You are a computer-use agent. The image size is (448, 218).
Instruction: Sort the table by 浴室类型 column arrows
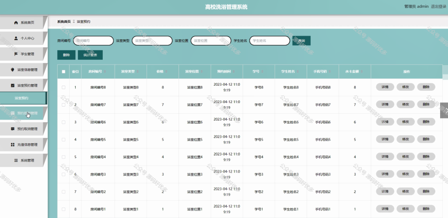click(138, 72)
